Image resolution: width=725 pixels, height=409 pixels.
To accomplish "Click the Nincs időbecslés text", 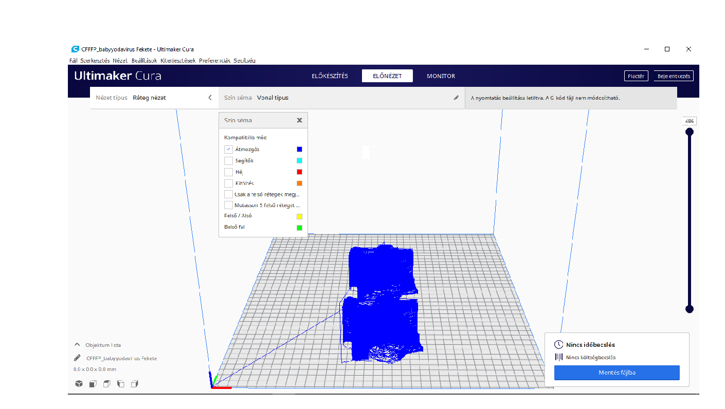I will click(591, 345).
